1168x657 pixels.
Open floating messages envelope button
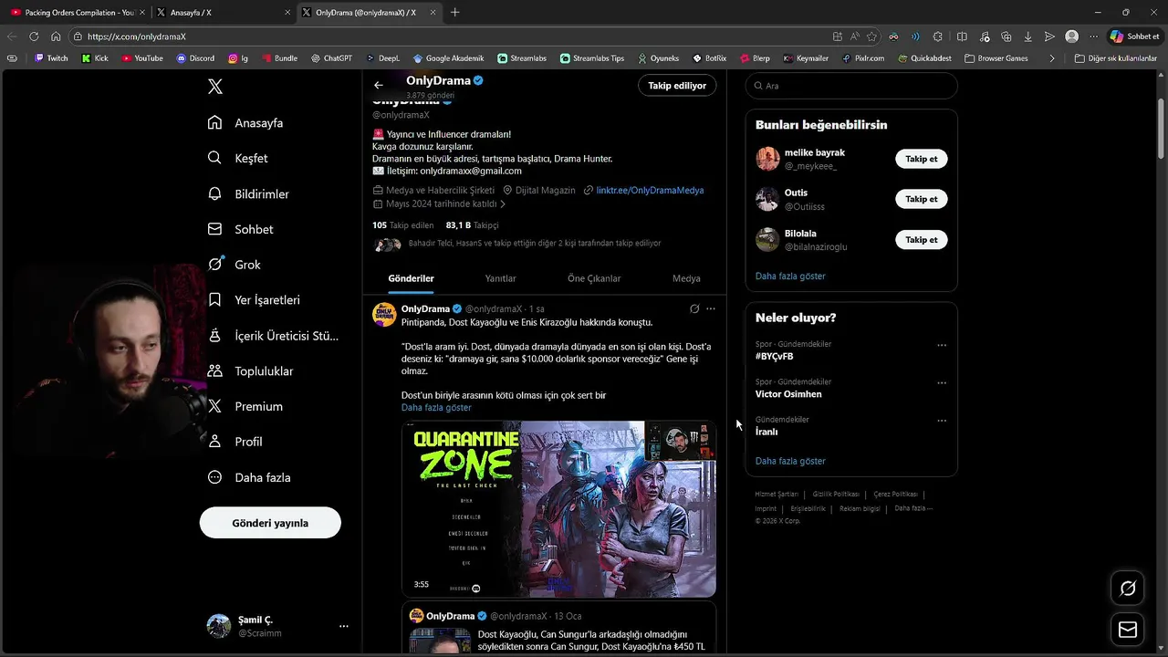(1128, 630)
